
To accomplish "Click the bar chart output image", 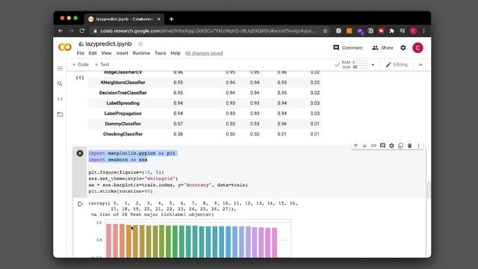I will pyautogui.click(x=193, y=238).
